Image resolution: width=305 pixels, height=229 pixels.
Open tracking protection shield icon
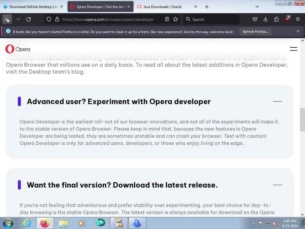pos(49,19)
